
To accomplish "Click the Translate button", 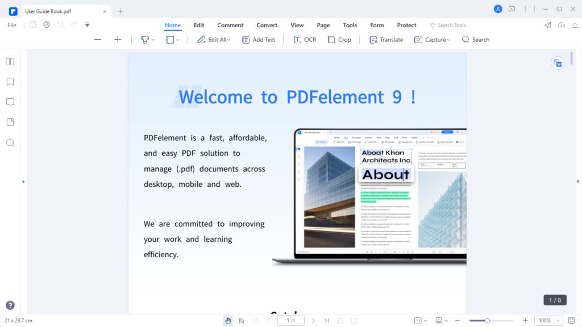I will (x=386, y=40).
